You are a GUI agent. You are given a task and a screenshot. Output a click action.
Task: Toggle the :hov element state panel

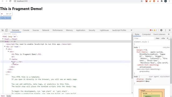(157, 38)
